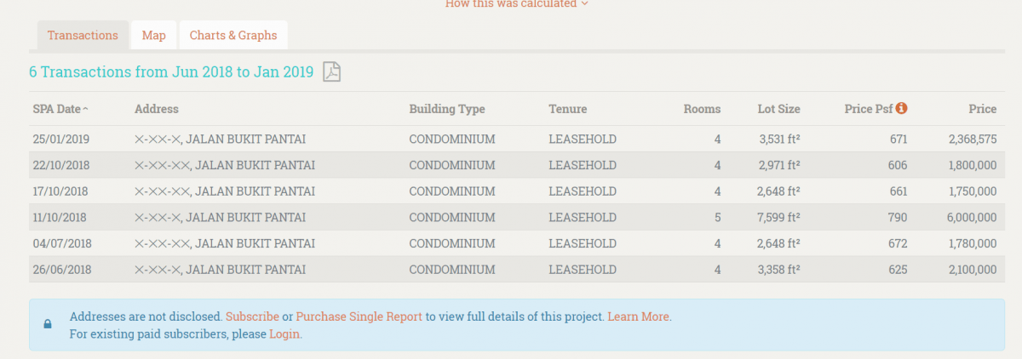Open the Map tab
Viewport: 1022px width, 359px height.
pos(153,36)
